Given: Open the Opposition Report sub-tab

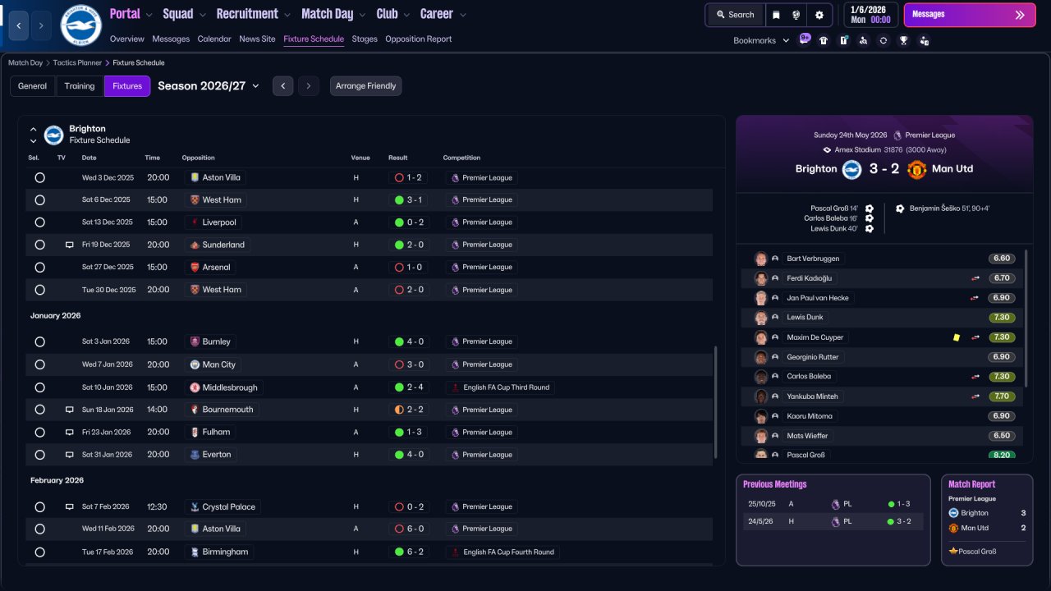Looking at the screenshot, I should tap(418, 39).
